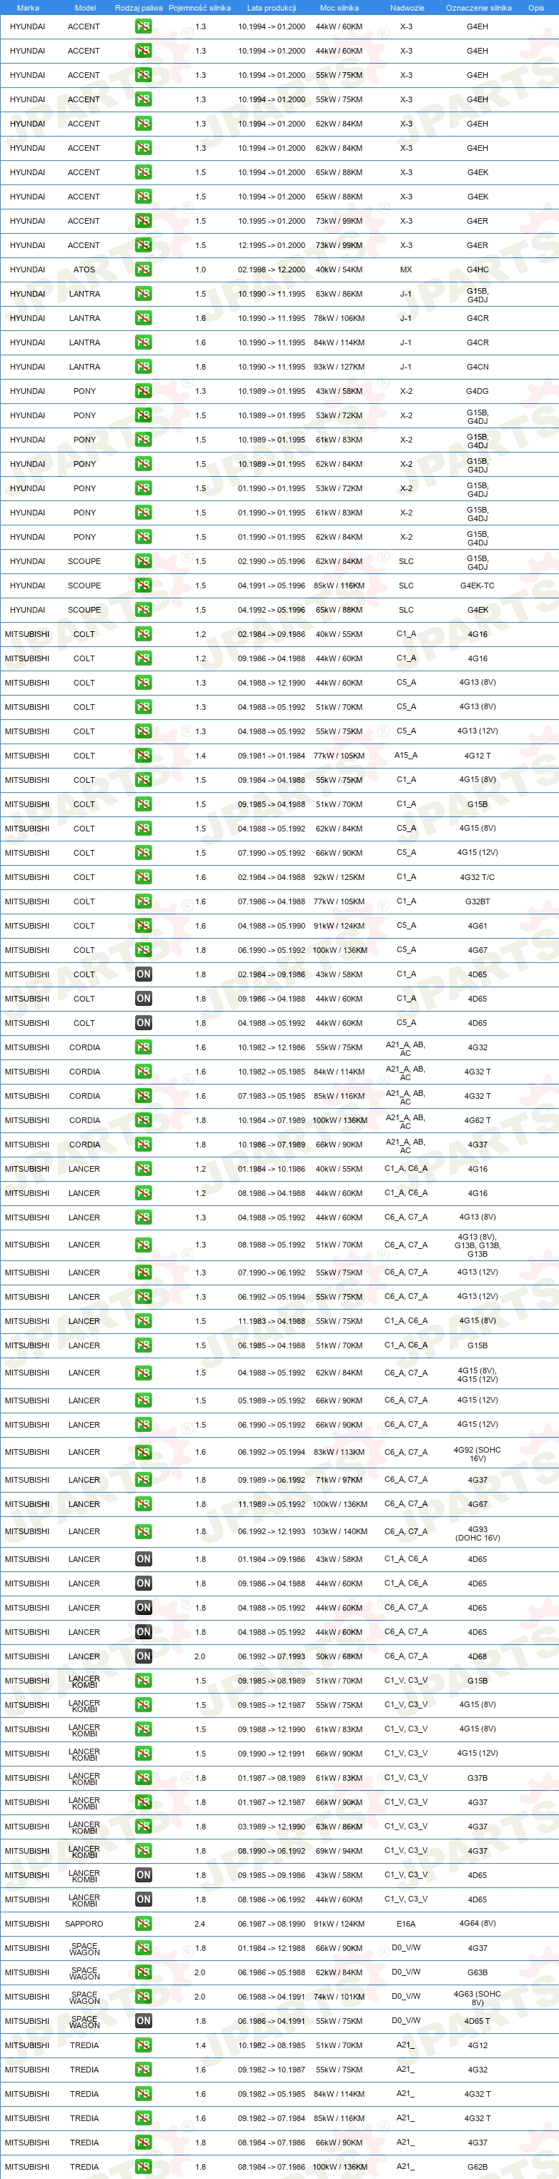This screenshot has height=2179, width=559.
Task: Click diesel ON icon in SPACE WAGON 4D65 T row
Action: tap(144, 2021)
